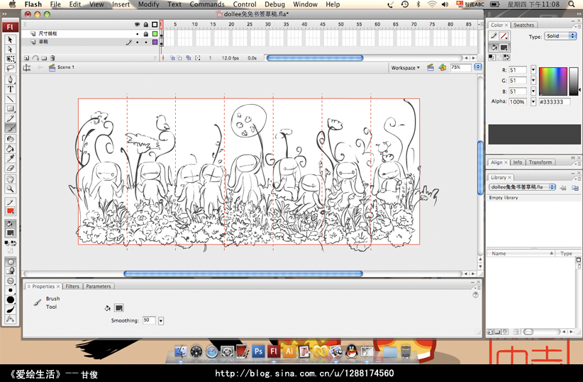Open the Commands menu
The width and height of the screenshot is (583, 382).
pyautogui.click(x=207, y=4)
